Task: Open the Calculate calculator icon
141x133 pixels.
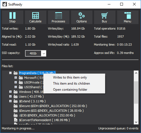Action: click(x=36, y=15)
